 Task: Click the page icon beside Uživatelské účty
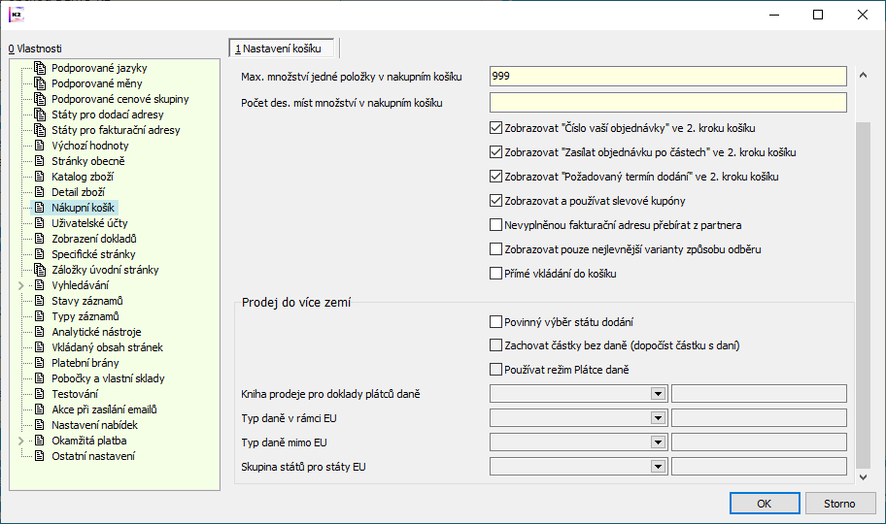click(x=40, y=223)
